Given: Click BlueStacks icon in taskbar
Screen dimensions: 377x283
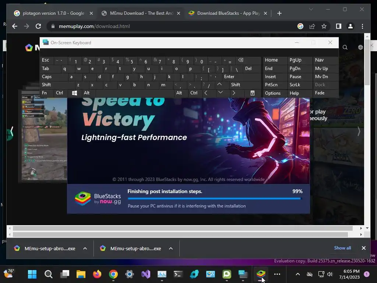Looking at the screenshot, I should tap(261, 274).
